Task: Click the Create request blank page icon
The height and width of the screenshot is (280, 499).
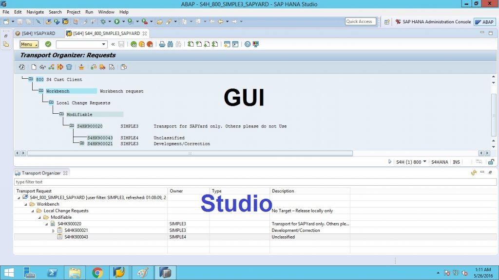Action: 34,67
